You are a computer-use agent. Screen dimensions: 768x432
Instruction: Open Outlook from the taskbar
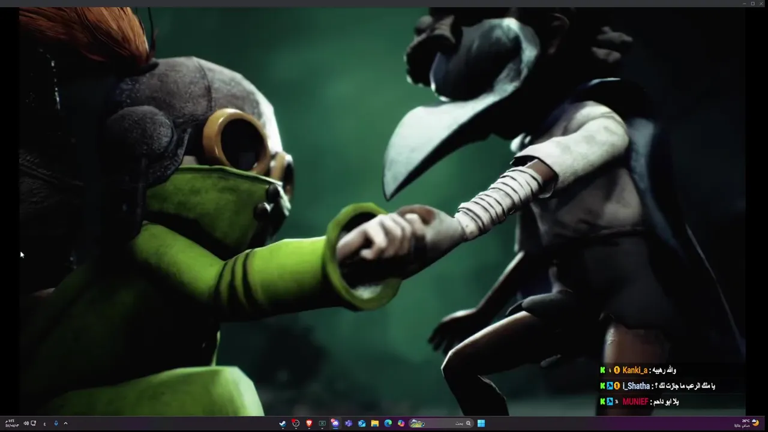point(362,424)
